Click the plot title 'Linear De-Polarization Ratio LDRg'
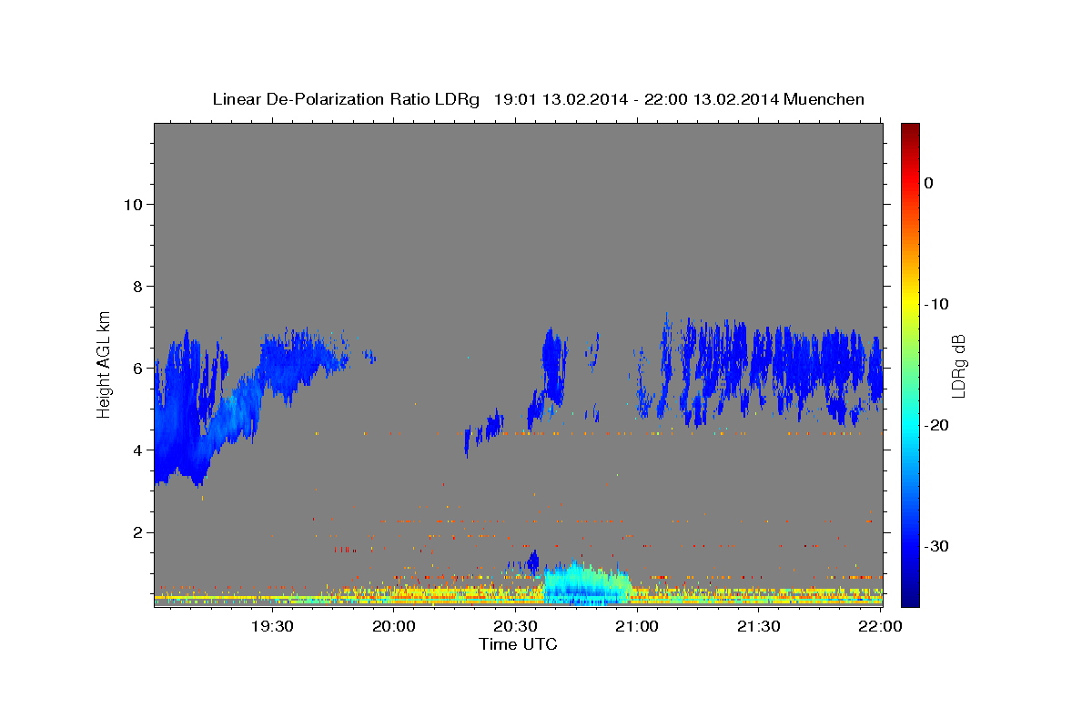The width and height of the screenshot is (1092, 728). point(346,99)
